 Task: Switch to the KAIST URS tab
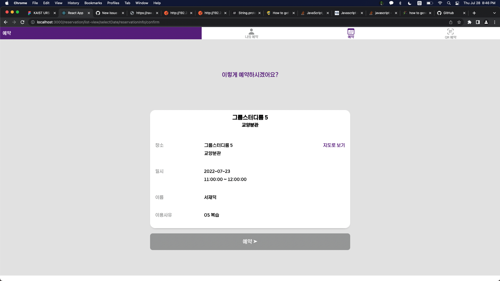41,13
